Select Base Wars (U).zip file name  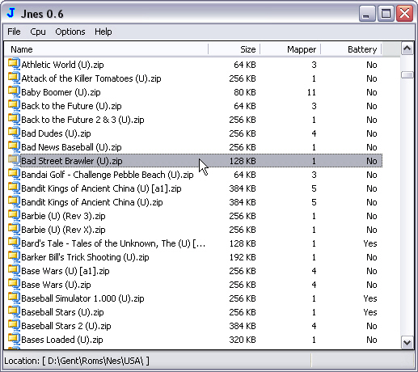point(56,285)
